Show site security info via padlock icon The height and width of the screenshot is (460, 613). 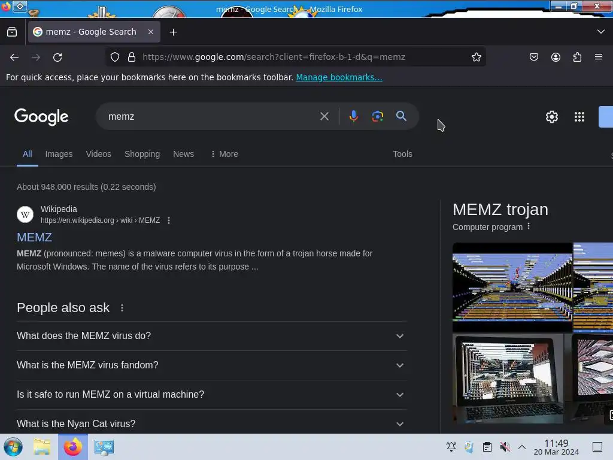pyautogui.click(x=132, y=57)
